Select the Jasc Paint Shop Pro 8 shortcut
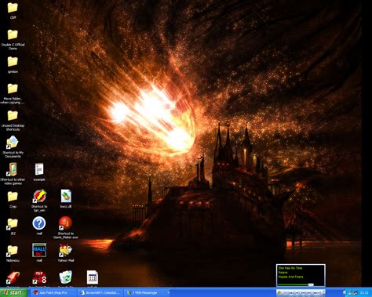Screen dimensions: 372x297 tap(39, 277)
